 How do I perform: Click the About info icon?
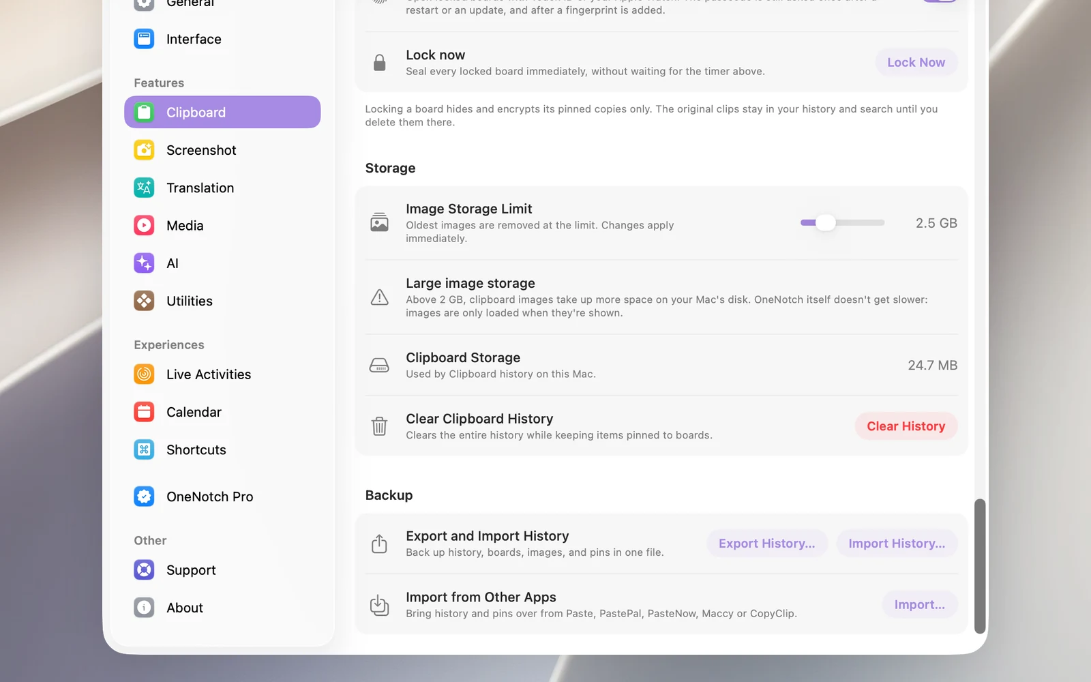(x=144, y=608)
